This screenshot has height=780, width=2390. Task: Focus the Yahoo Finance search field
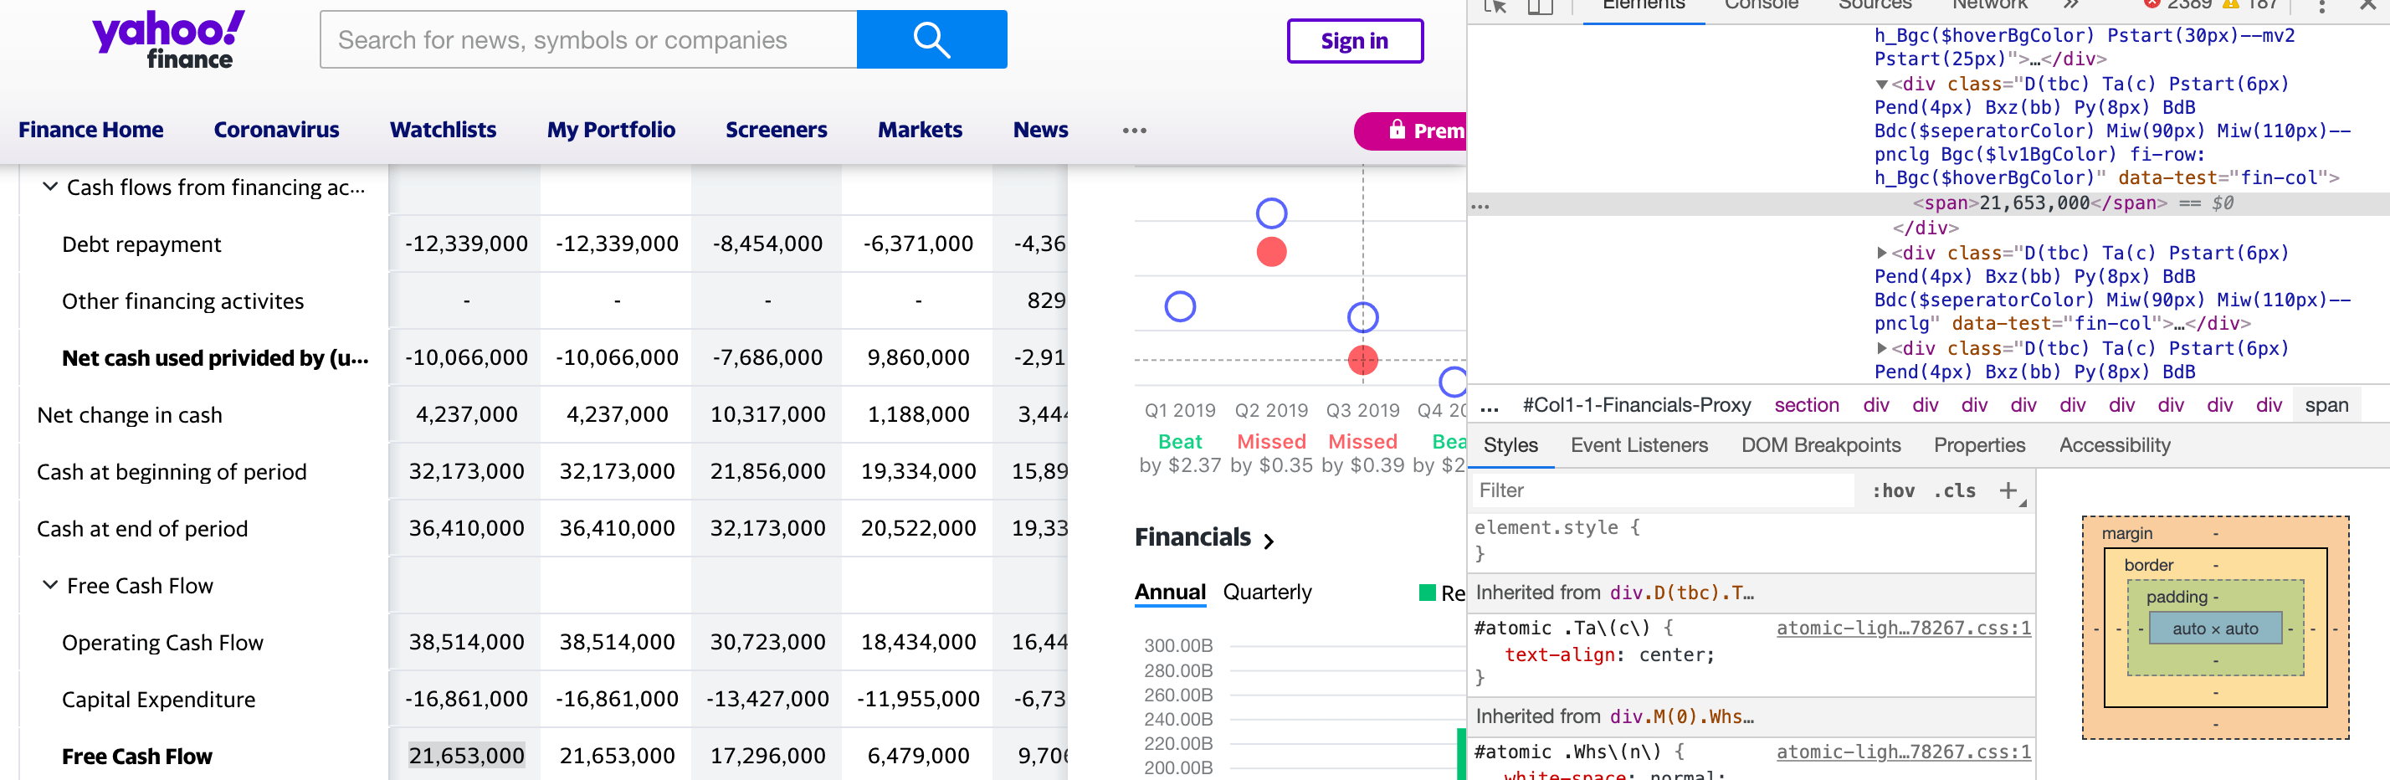[588, 40]
